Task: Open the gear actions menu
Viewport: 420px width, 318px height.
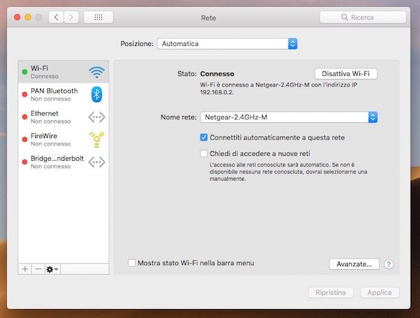Action: [52, 269]
